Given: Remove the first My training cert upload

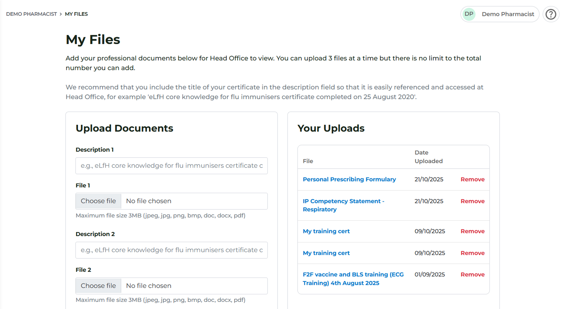Looking at the screenshot, I should click(472, 231).
